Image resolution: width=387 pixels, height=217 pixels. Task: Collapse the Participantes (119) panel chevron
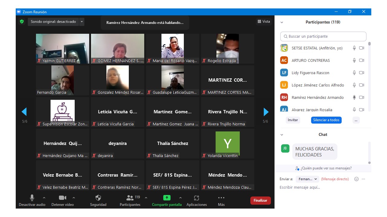282,22
